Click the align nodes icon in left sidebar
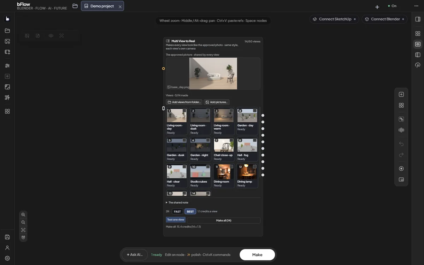 [7, 98]
